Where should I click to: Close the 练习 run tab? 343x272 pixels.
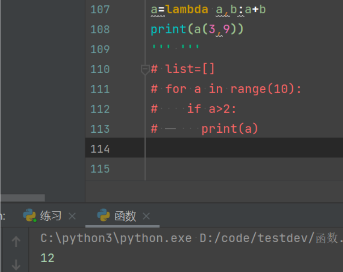[x=72, y=216]
